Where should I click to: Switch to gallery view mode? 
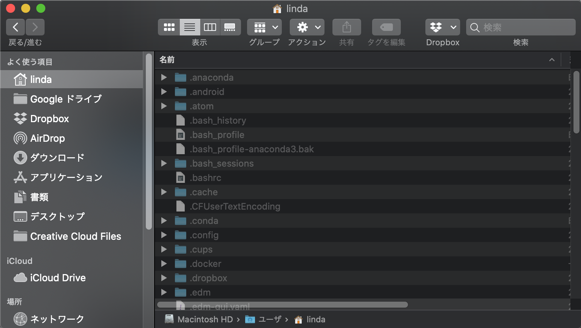click(230, 27)
